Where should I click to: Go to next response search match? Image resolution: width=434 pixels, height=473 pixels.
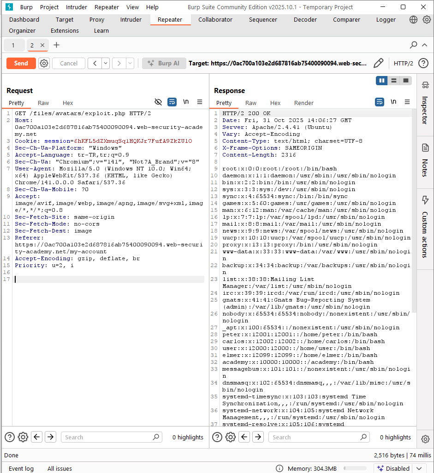pyautogui.click(x=258, y=437)
